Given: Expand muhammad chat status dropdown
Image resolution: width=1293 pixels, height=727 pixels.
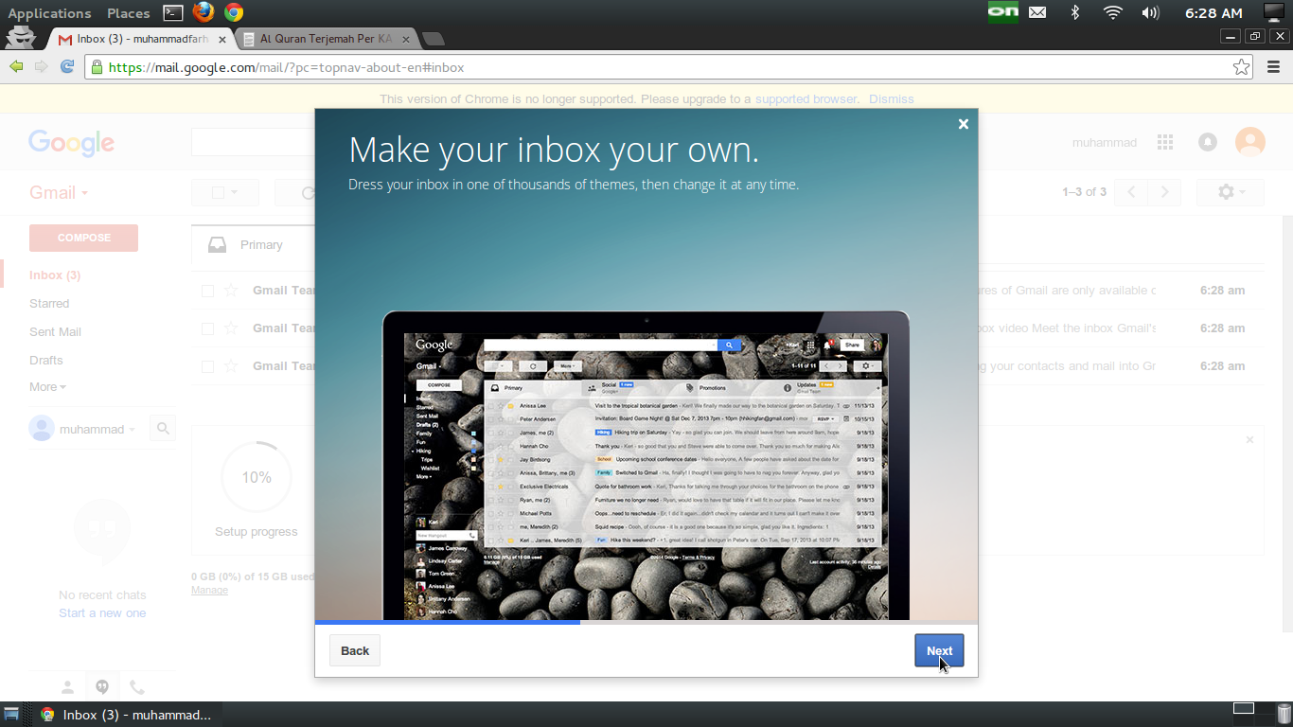Looking at the screenshot, I should click(x=97, y=429).
